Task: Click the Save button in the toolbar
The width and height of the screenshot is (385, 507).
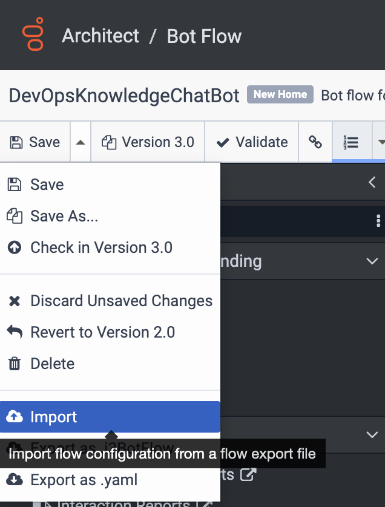Action: [x=35, y=142]
